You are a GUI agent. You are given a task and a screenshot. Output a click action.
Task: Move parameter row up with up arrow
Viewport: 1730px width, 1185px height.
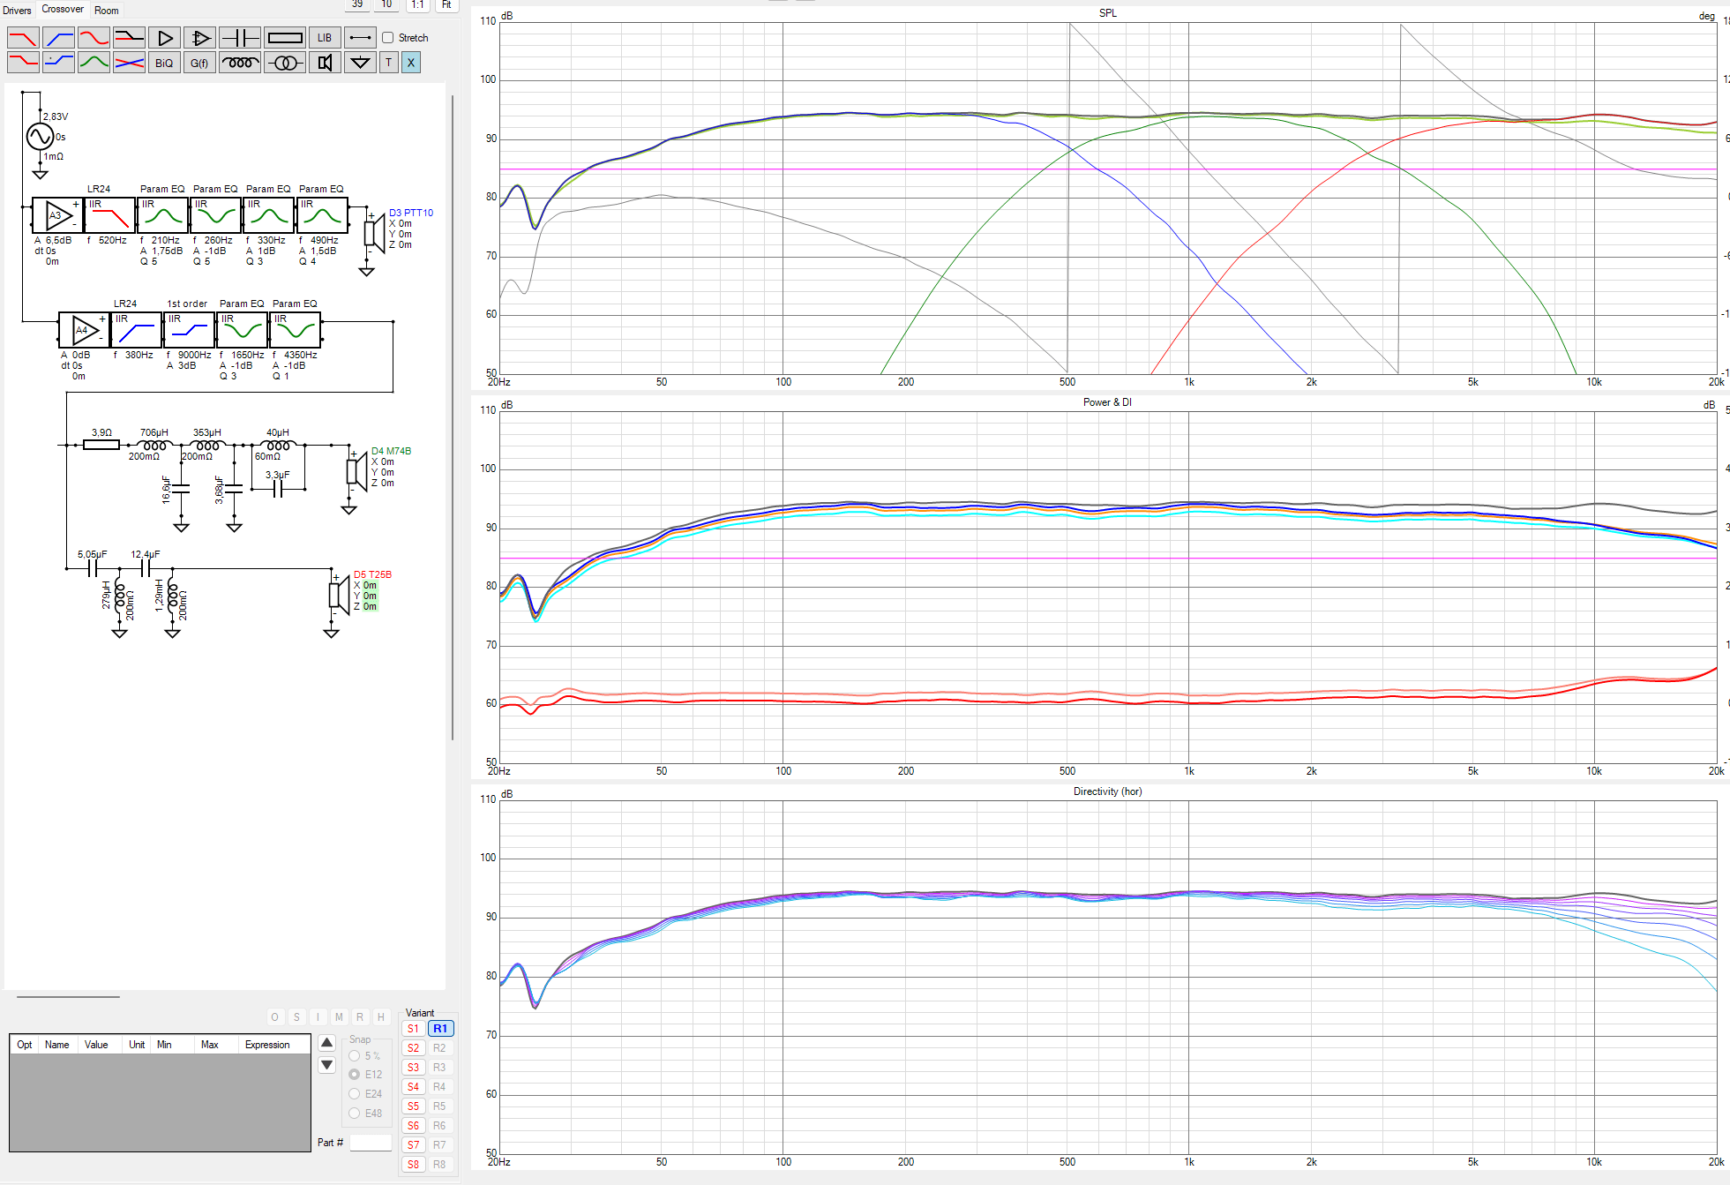tap(326, 1043)
